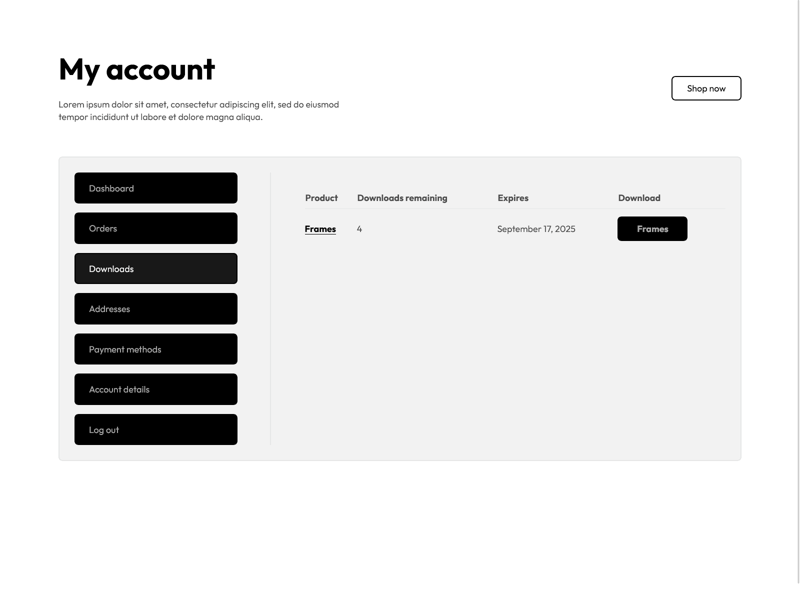
Task: Click the page's vertical scrollbar
Action: pyautogui.click(x=798, y=291)
